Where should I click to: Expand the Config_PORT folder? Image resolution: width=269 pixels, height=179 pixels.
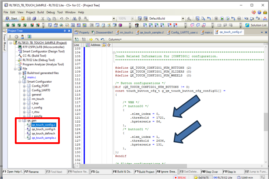click(24, 86)
